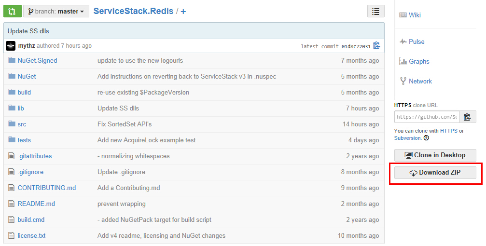Click the tests folder icon
This screenshot has height=246, width=486.
pyautogui.click(x=12, y=139)
